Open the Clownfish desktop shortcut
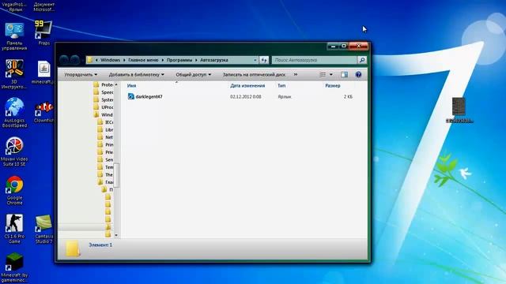 tap(43, 111)
